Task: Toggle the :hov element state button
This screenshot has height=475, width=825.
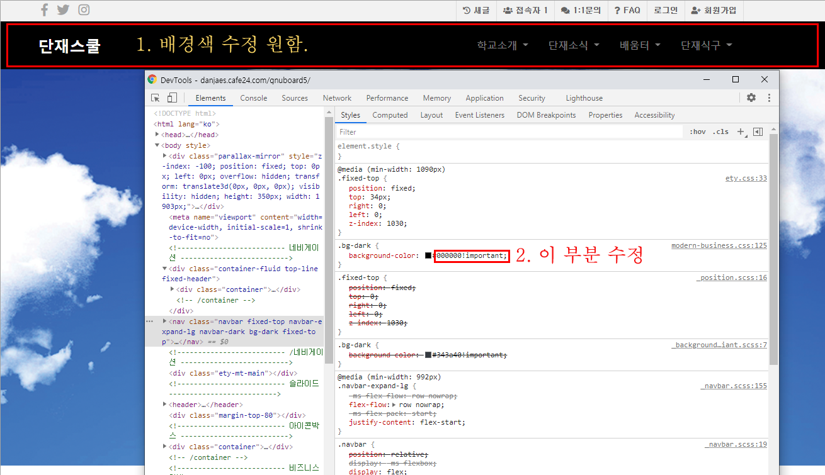Action: coord(697,132)
